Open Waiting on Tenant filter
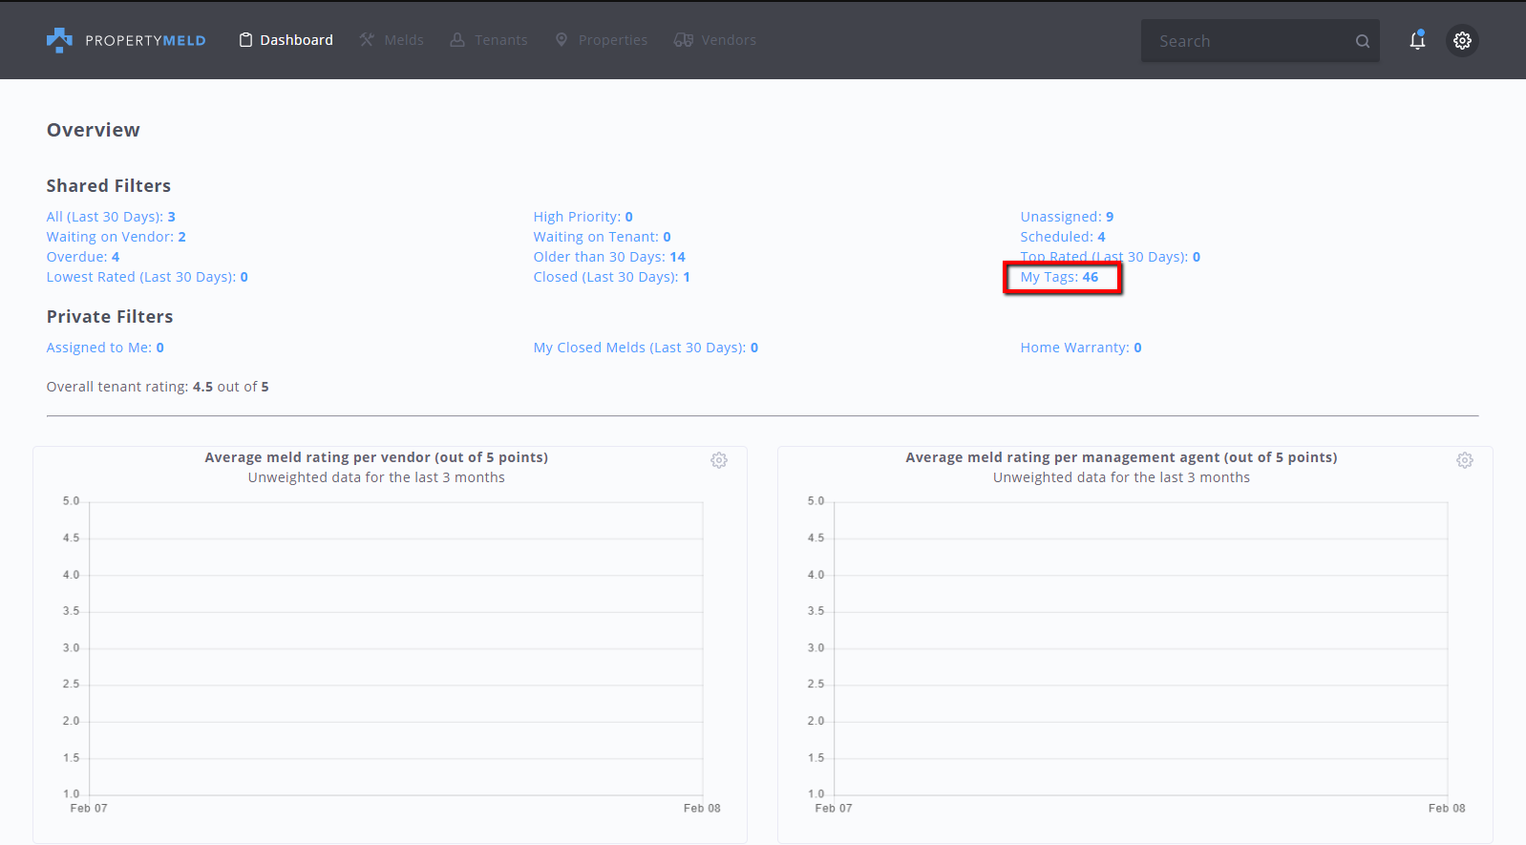Image resolution: width=1526 pixels, height=845 pixels. coord(603,237)
